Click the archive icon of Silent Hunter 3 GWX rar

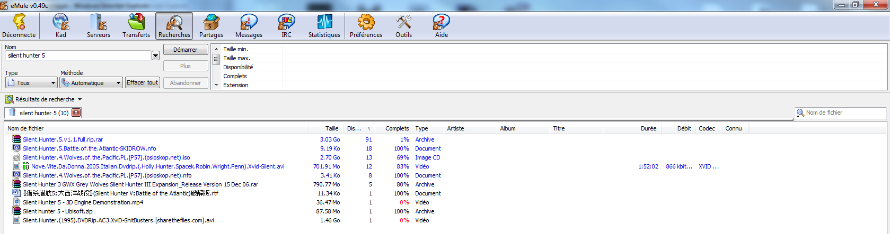pos(16,184)
